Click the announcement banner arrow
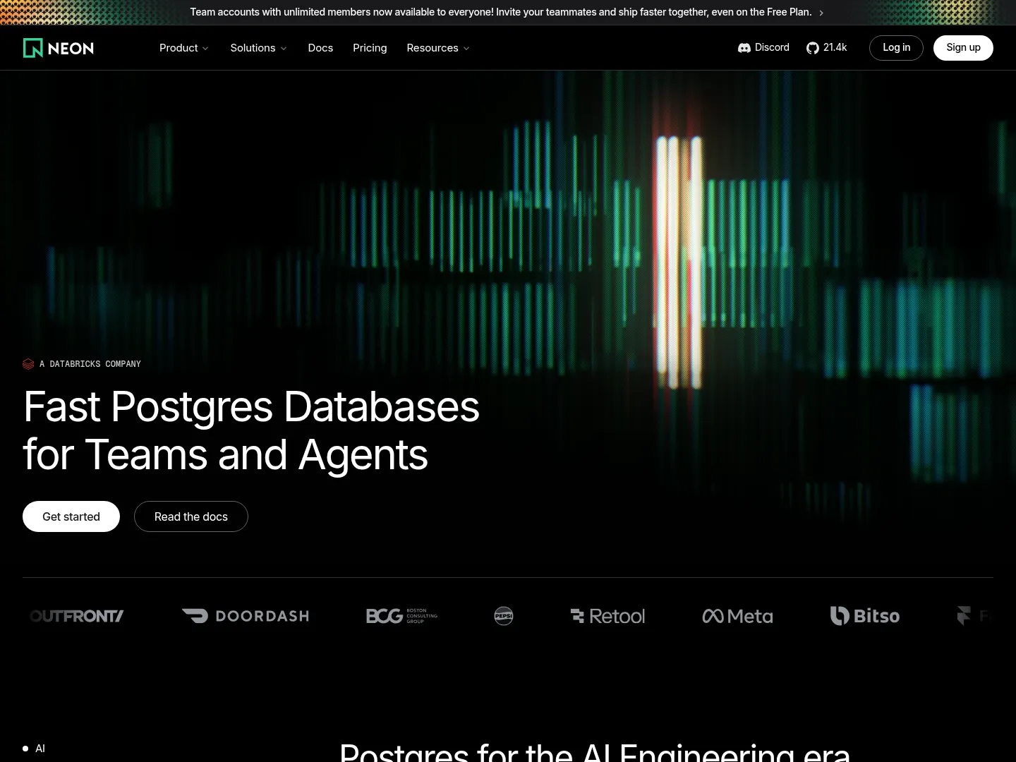The height and width of the screenshot is (762, 1016). (821, 13)
